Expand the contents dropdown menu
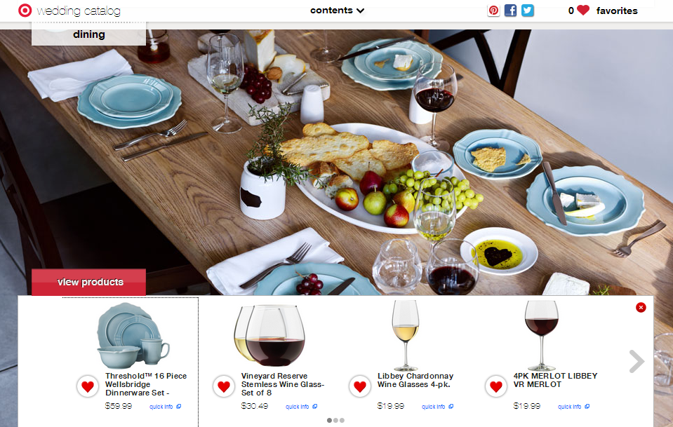Image resolution: width=673 pixels, height=427 pixels. pyautogui.click(x=337, y=11)
